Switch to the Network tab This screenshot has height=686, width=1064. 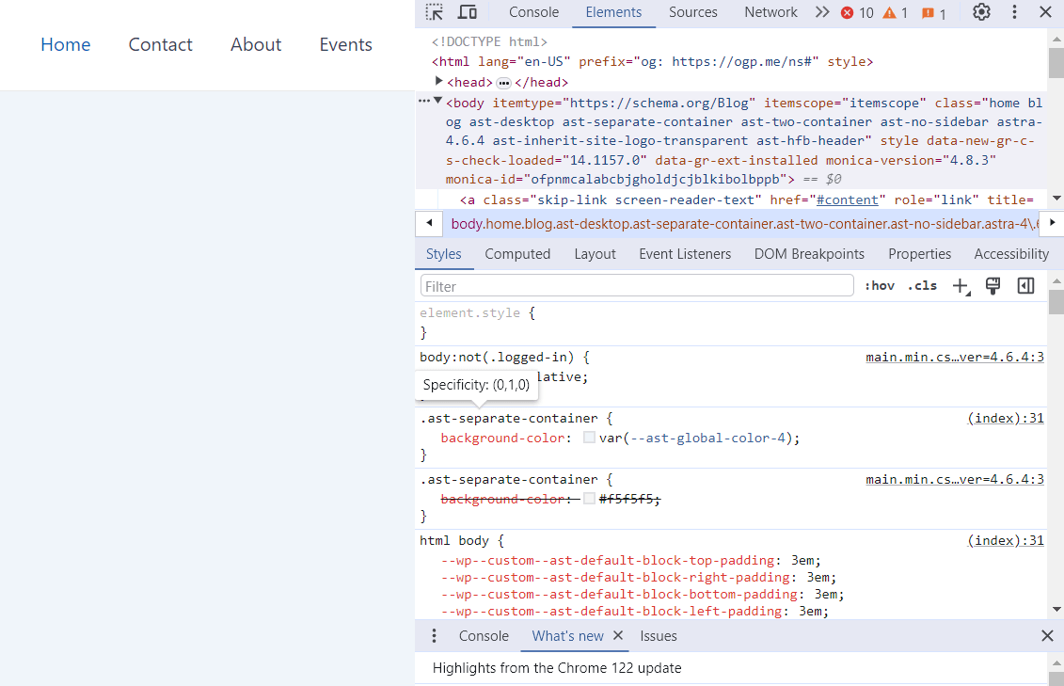pos(770,12)
